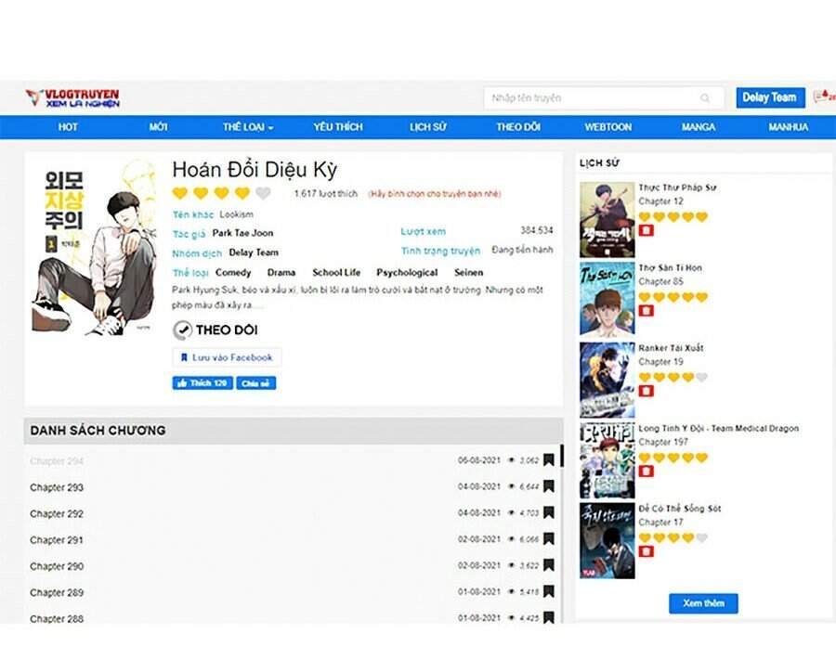This screenshot has width=836, height=672.
Task: Click the Nhập tên truyện search field
Action: click(594, 98)
